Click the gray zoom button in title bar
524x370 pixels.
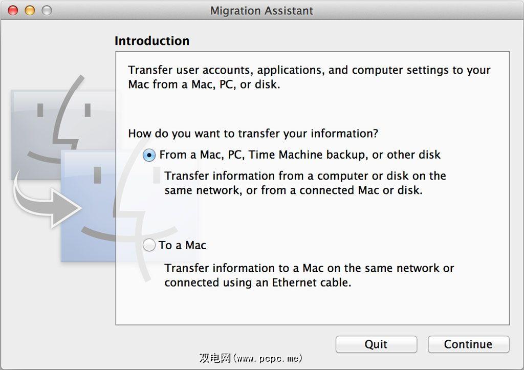(47, 10)
